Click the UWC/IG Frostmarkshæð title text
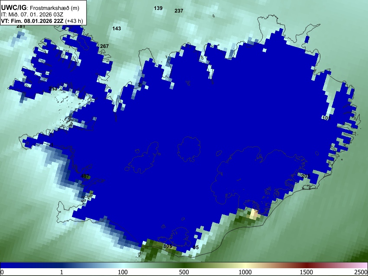Image resolution: width=368 pixels, height=276 pixels. pos(40,8)
